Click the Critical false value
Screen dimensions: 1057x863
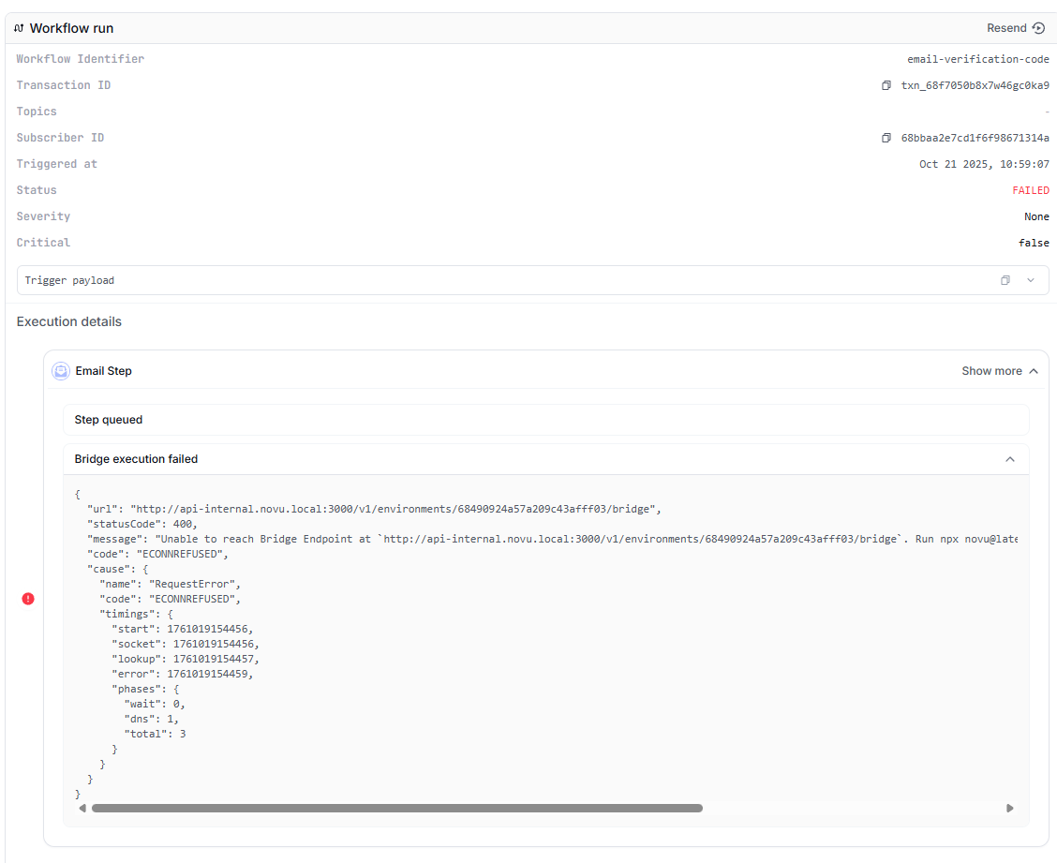[1035, 244]
